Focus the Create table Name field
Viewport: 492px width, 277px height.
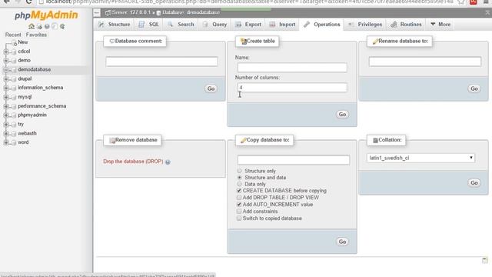coord(292,68)
